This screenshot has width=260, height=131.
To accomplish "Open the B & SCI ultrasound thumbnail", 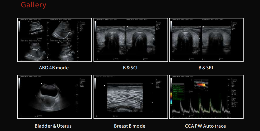I will 130,40.
